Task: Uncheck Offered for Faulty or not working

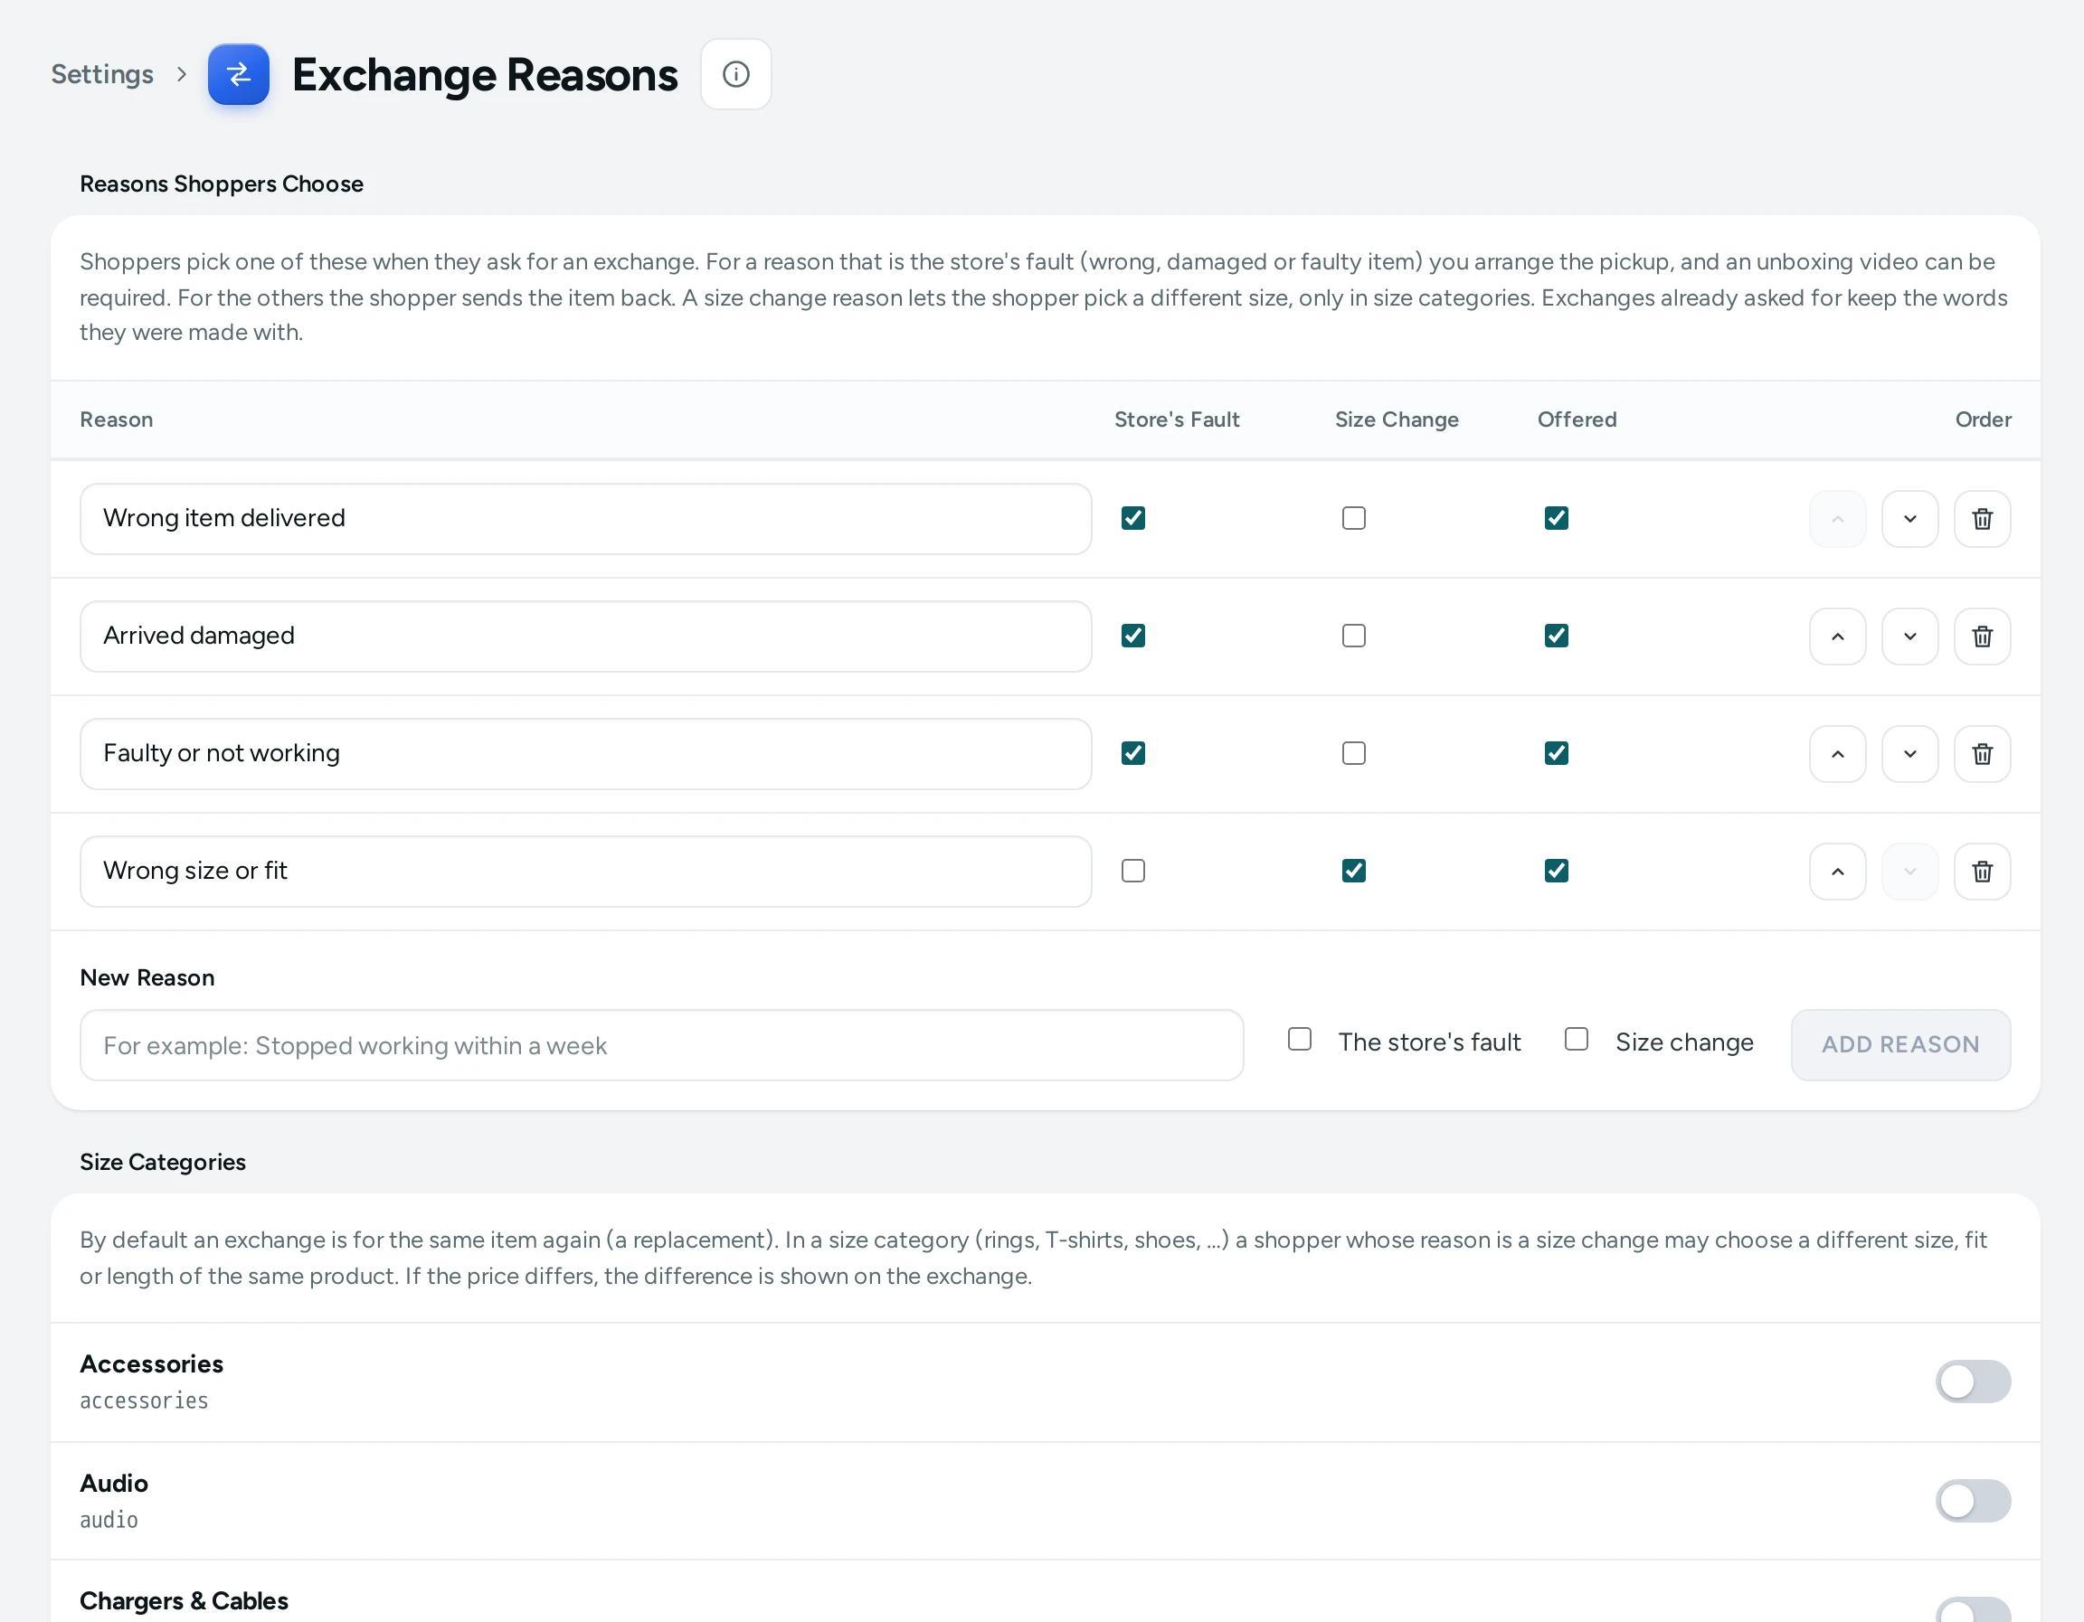Action: [x=1556, y=752]
